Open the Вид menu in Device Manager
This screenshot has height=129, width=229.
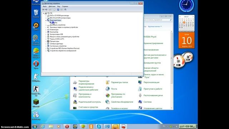click(59, 6)
